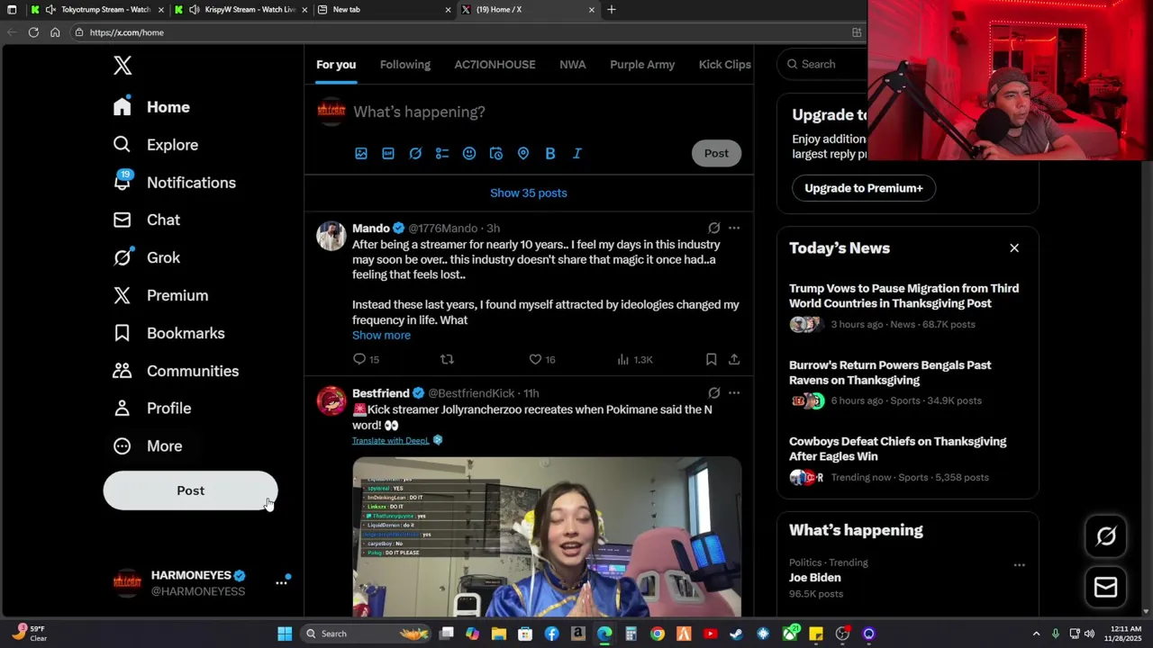Open the more options menu on Mando's post
The height and width of the screenshot is (648, 1153).
point(734,228)
